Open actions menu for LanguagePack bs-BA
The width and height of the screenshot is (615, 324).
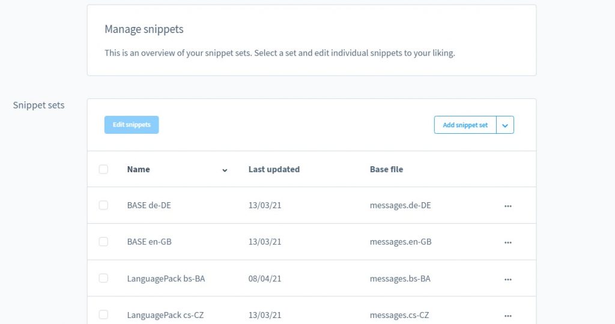(508, 279)
